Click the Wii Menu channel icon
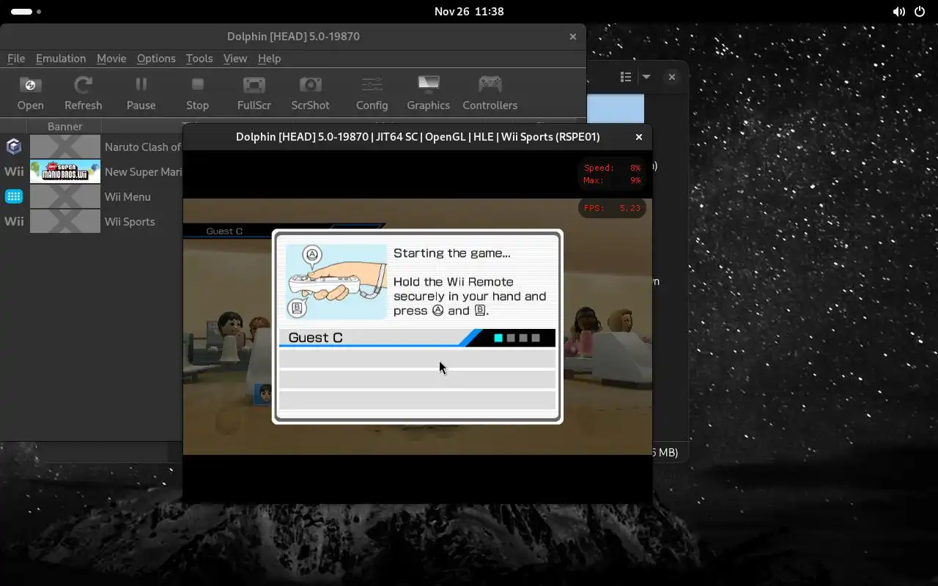The width and height of the screenshot is (938, 586). click(14, 196)
